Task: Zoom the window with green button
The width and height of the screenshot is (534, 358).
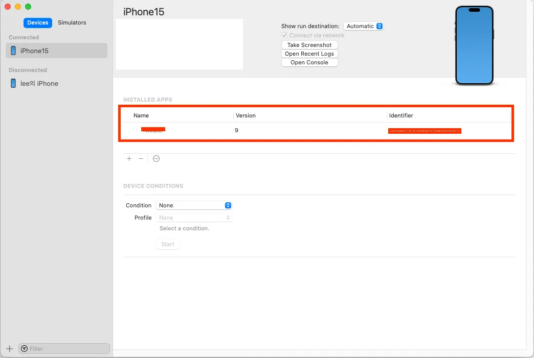Action: pyautogui.click(x=28, y=7)
